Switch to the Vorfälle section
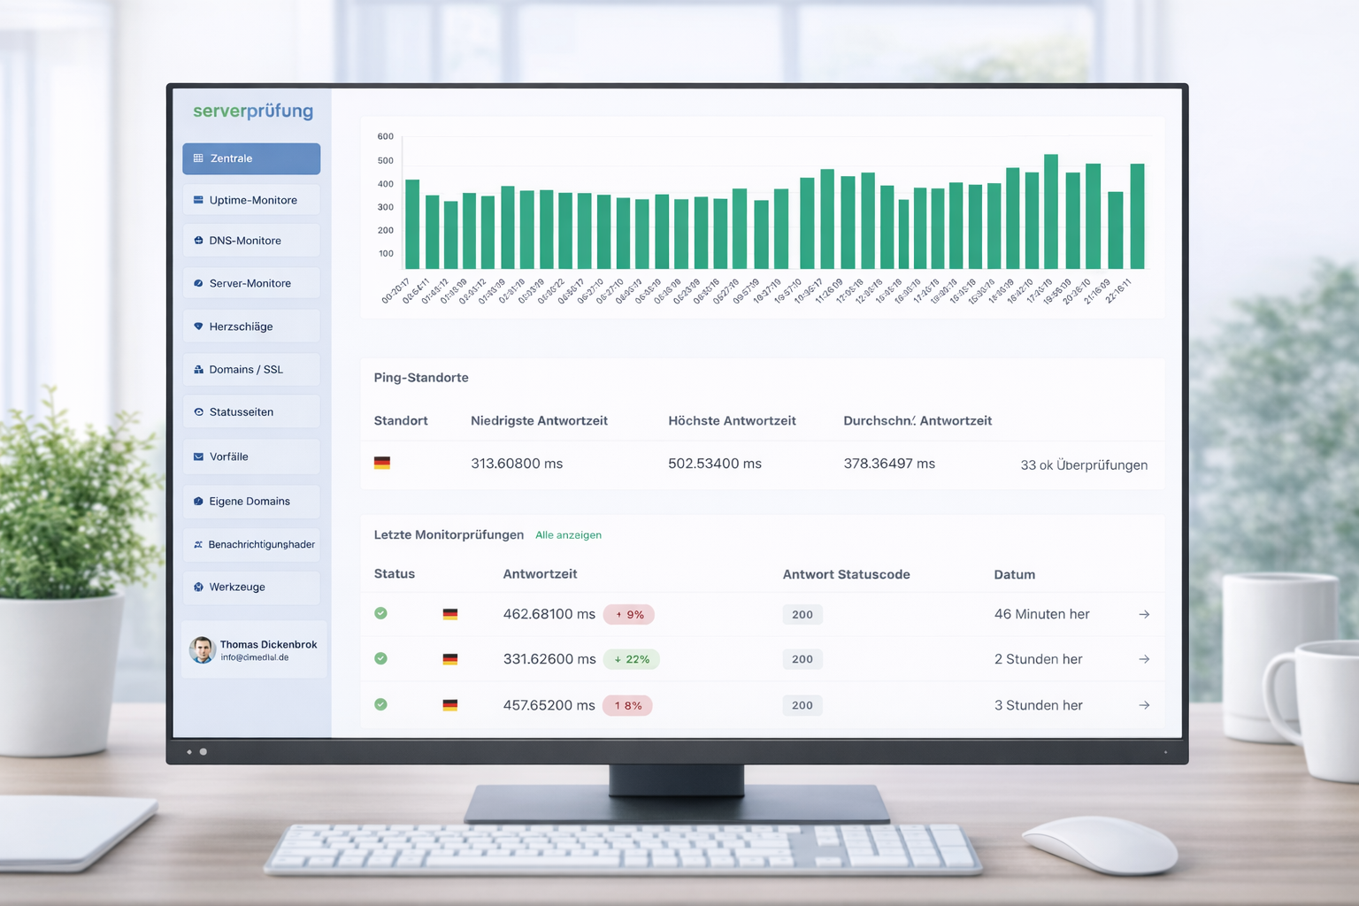This screenshot has height=906, width=1359. coord(197,457)
